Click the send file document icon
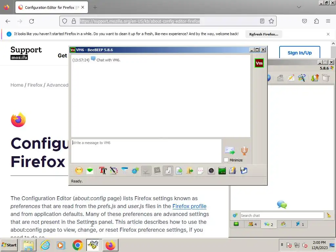Viewport: 336px width, 252px height. coord(179,171)
